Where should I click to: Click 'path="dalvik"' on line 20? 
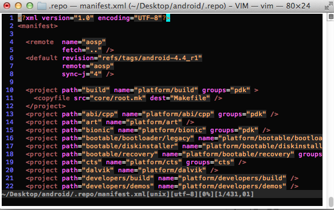coord(88,170)
